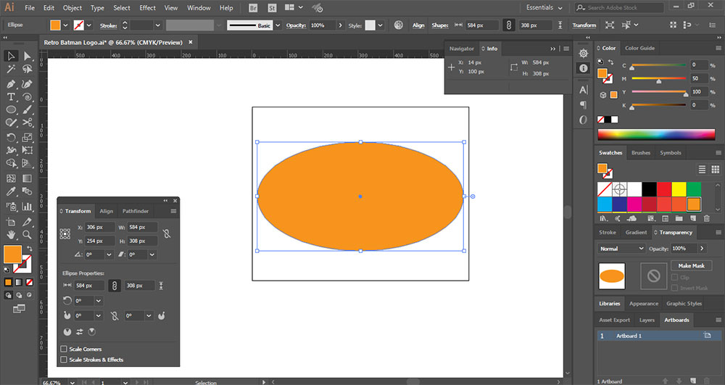Select the Magic Wand tool
The width and height of the screenshot is (725, 385).
pos(12,70)
